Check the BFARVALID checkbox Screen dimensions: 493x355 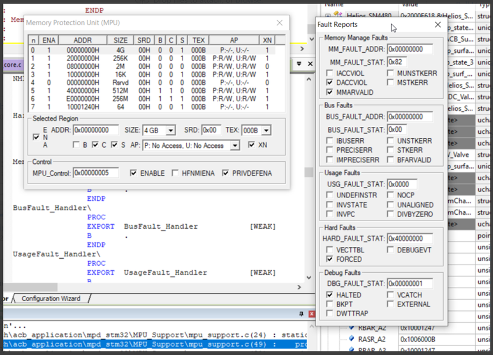point(390,160)
